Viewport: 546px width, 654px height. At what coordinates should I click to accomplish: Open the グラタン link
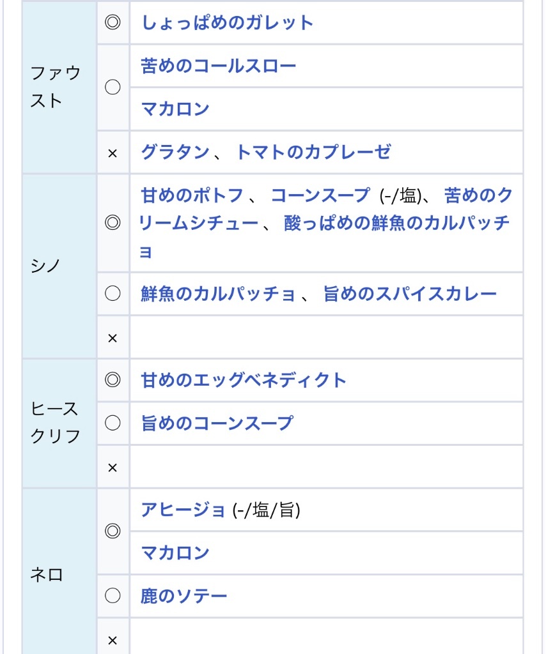175,152
